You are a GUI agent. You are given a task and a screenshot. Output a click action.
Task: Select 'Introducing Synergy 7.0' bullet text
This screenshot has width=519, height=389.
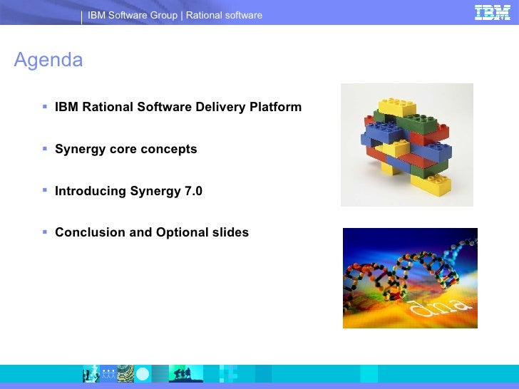pyautogui.click(x=128, y=191)
